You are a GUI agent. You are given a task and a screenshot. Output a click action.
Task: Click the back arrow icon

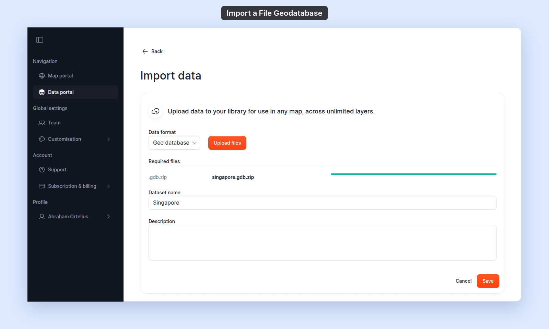[x=145, y=51]
